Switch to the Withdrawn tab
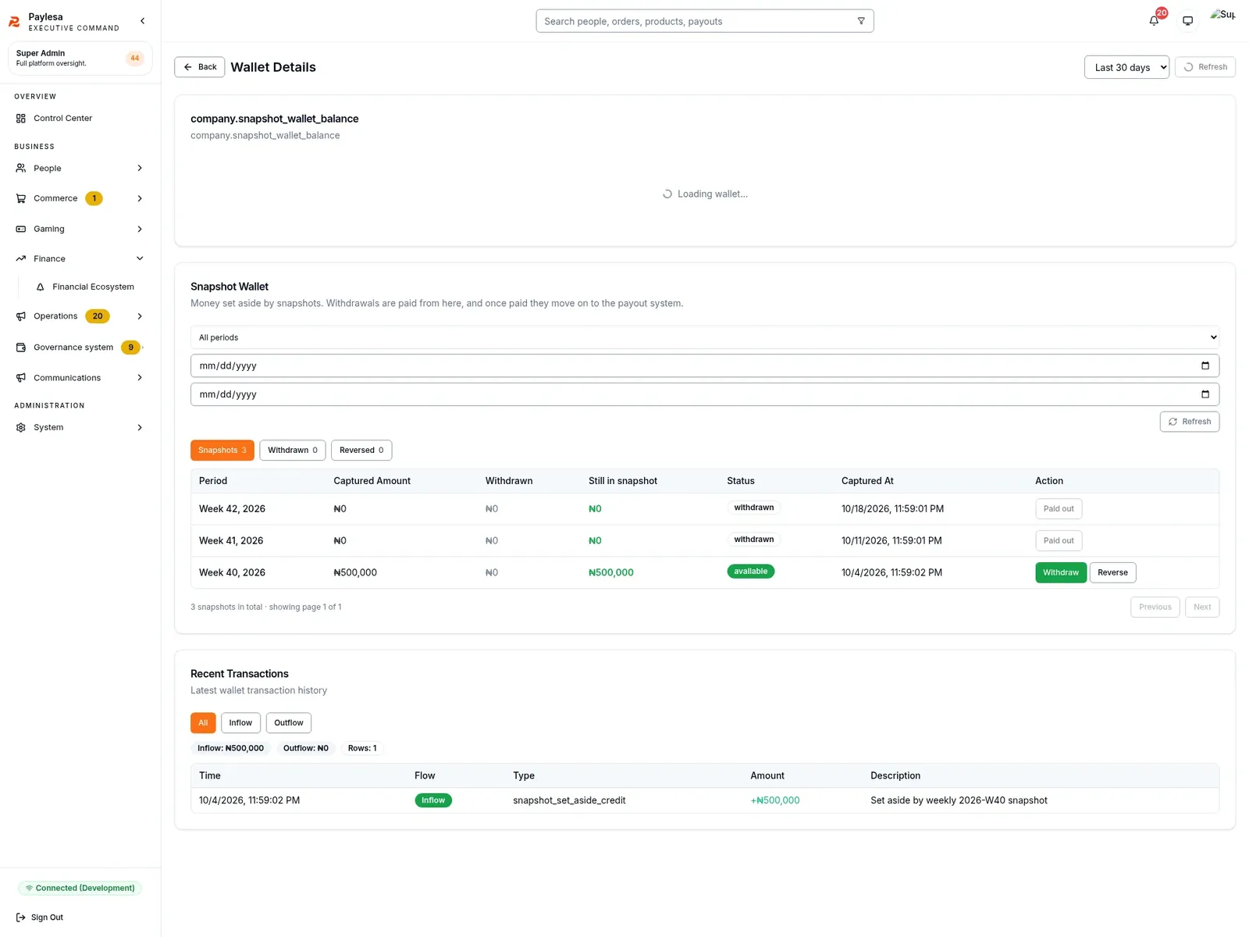1249x937 pixels. click(x=293, y=451)
